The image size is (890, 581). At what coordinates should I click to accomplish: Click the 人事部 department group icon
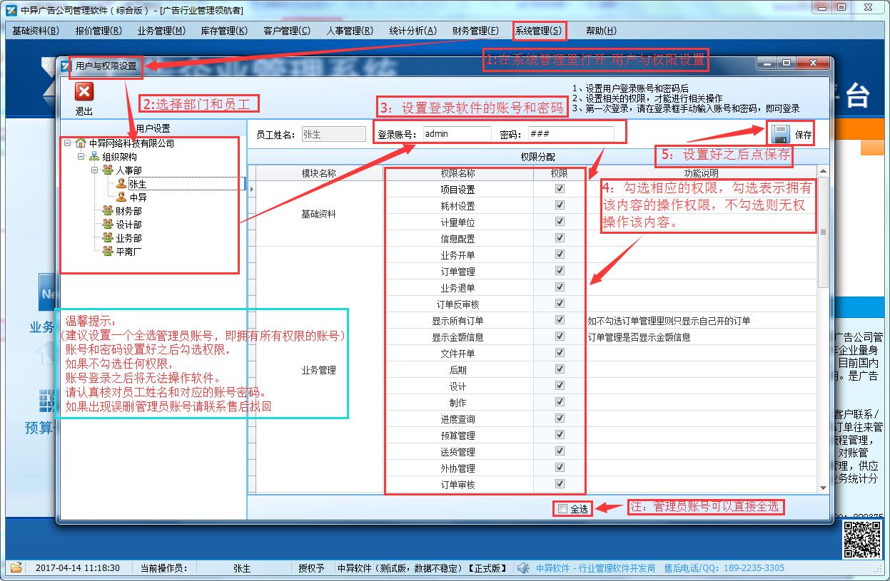pyautogui.click(x=108, y=170)
